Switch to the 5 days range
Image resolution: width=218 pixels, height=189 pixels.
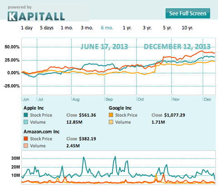(47, 28)
